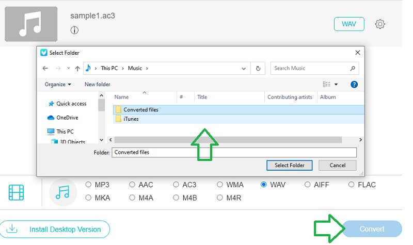Click the back navigation arrow
This screenshot has height=245, width=413.
45,68
